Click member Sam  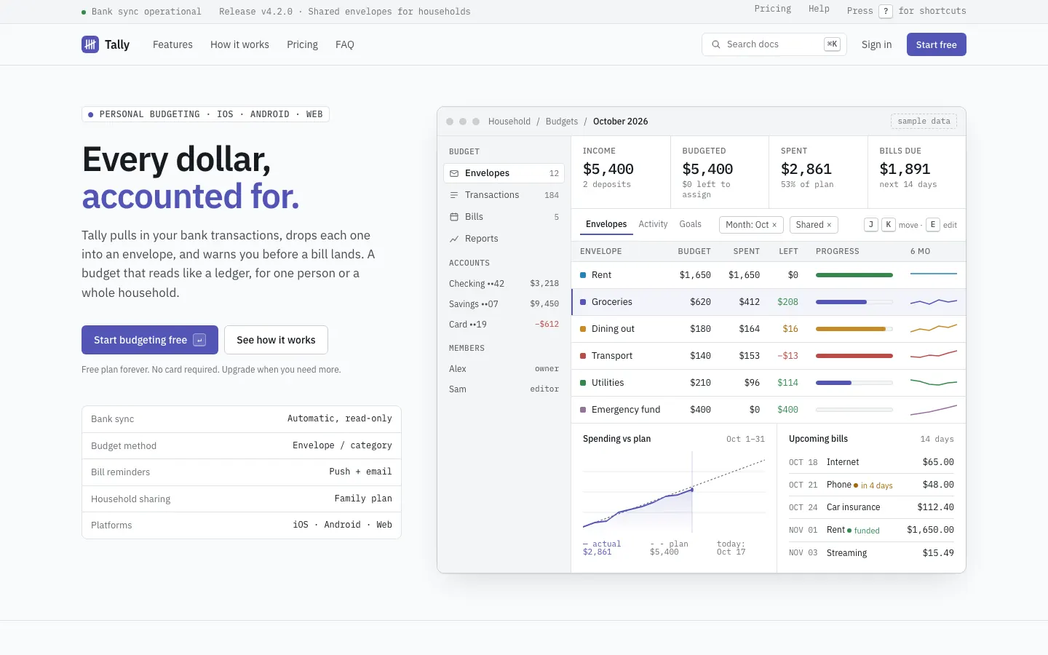click(x=504, y=389)
